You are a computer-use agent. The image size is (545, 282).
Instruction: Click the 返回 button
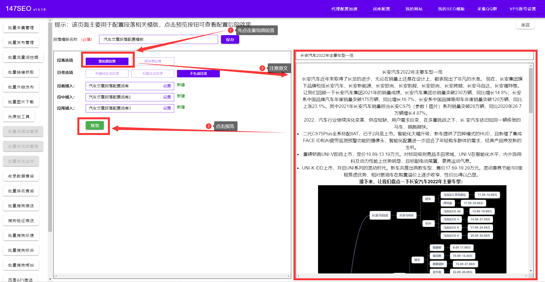click(x=525, y=25)
